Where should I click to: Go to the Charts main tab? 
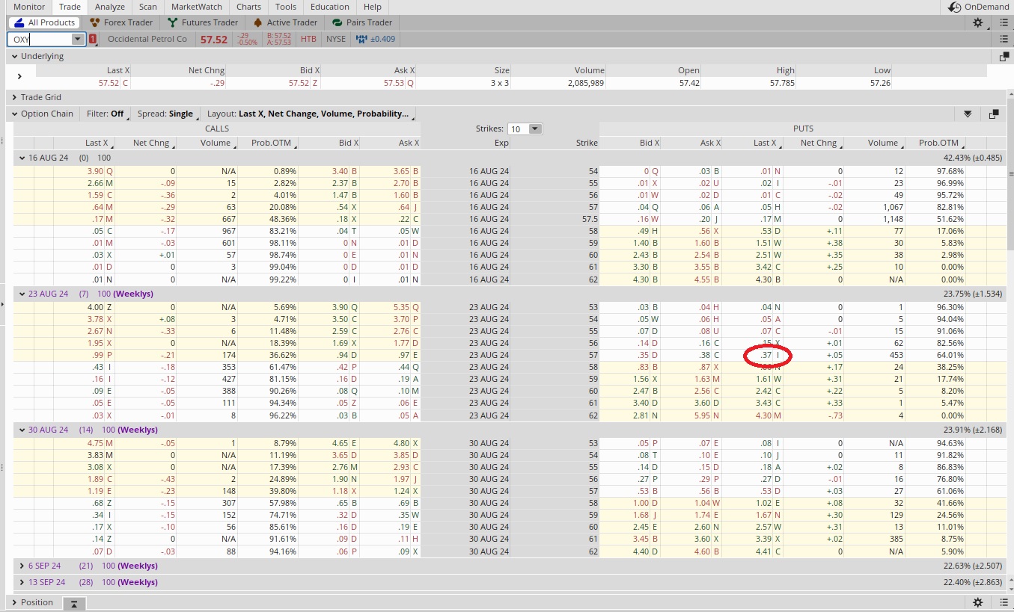(248, 7)
